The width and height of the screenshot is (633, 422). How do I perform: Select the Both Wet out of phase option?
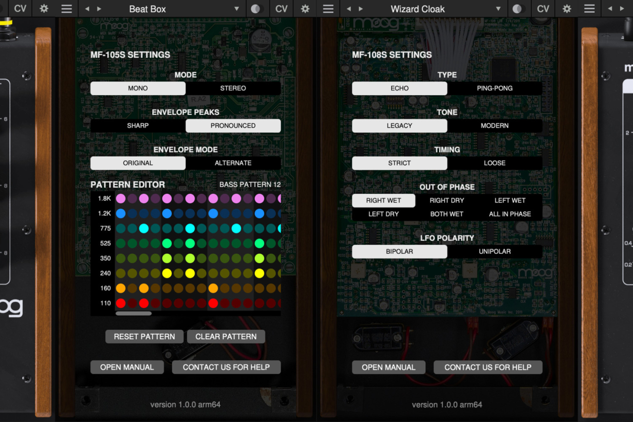(447, 214)
